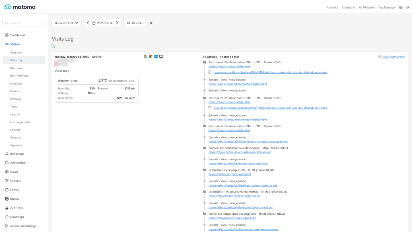Image resolution: width=412 pixels, height=232 pixels.
Task: Click the sidebar Search field
Action: click(x=24, y=23)
